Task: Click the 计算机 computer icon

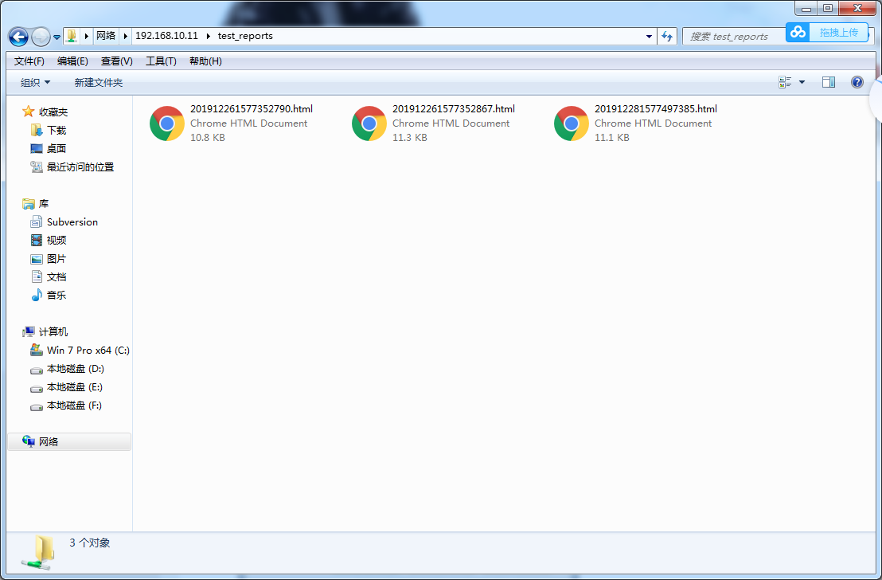Action: coord(28,331)
